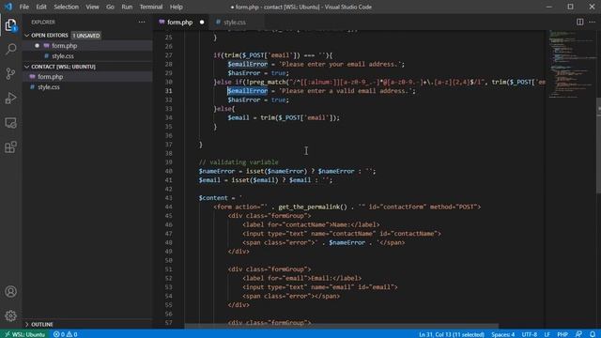Change encoding via UTF-8 indicator

(x=530, y=334)
